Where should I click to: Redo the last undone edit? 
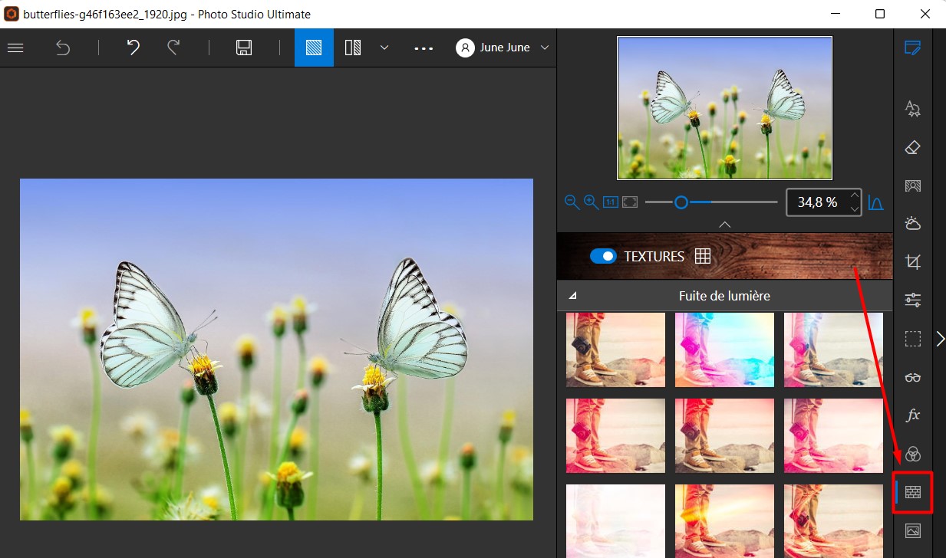coord(173,48)
